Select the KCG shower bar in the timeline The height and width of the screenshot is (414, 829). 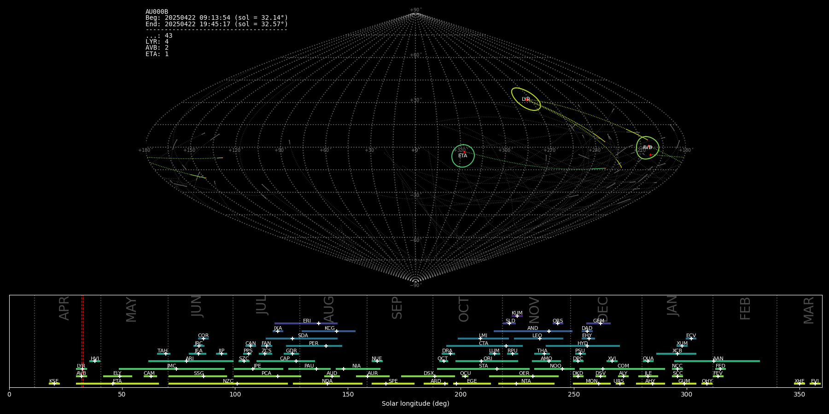pyautogui.click(x=328, y=331)
